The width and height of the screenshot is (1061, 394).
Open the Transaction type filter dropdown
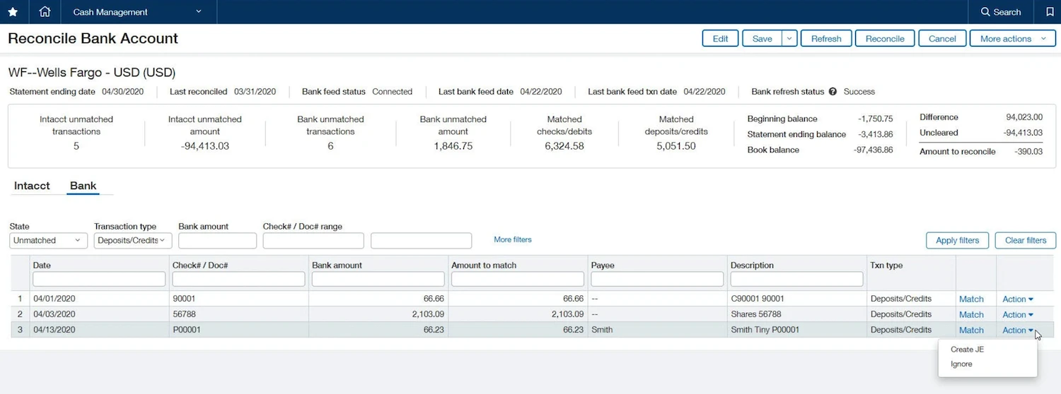click(133, 241)
